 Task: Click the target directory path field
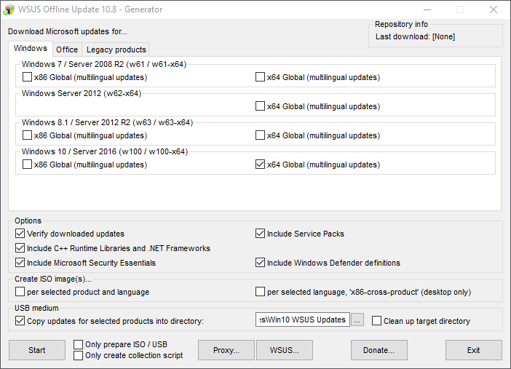302,320
